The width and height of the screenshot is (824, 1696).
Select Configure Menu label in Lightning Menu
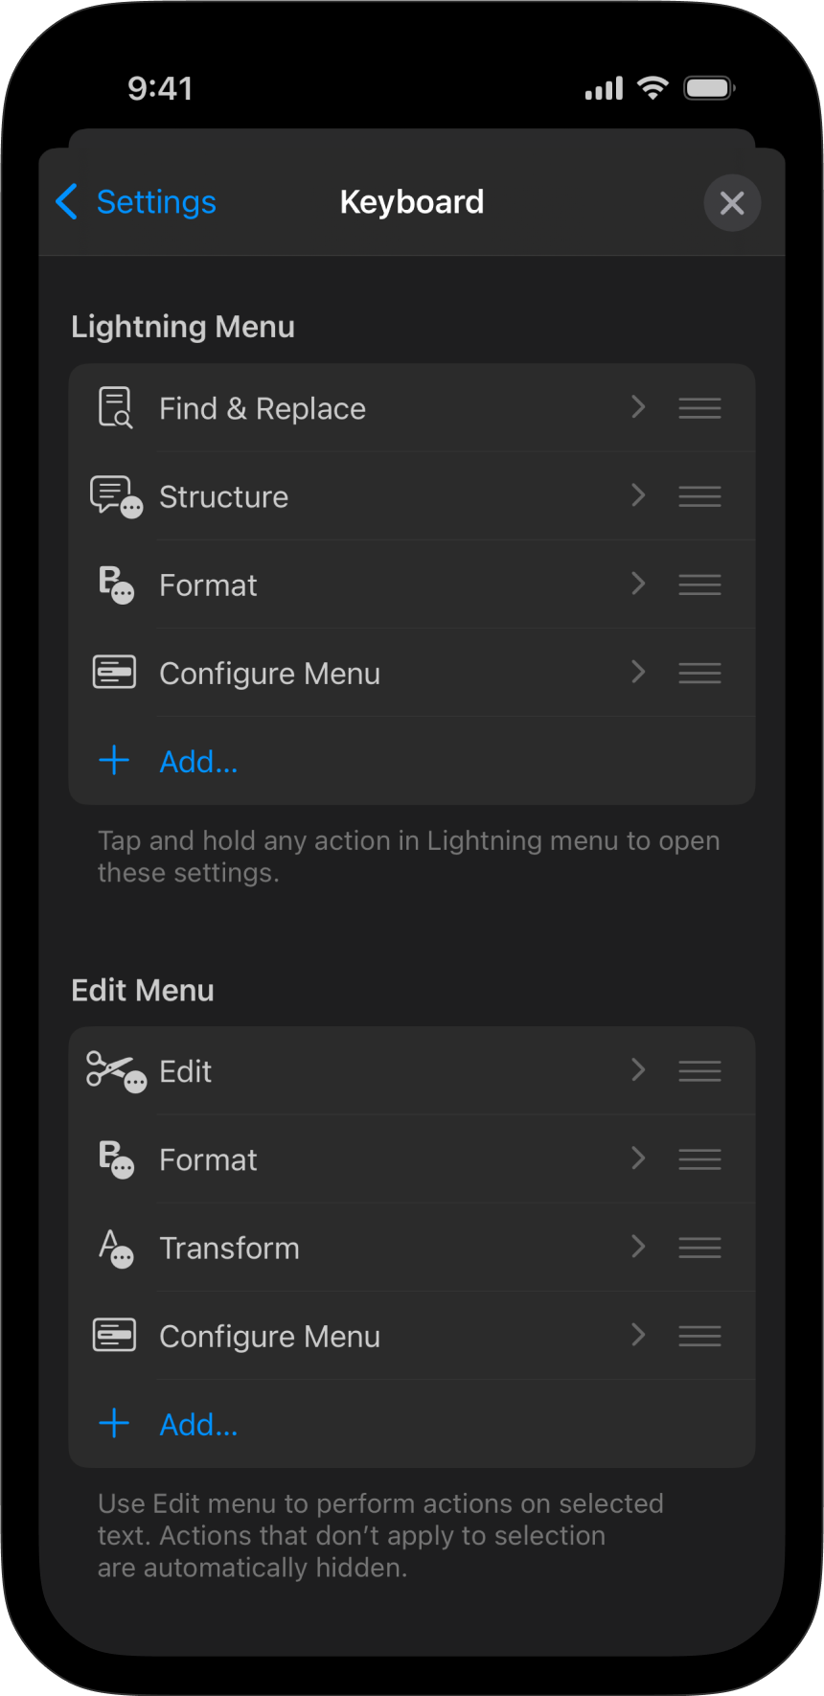pos(269,674)
